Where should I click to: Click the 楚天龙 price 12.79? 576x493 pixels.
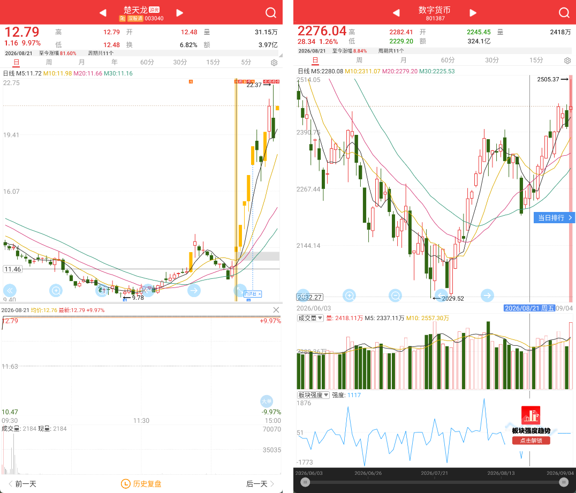22,32
